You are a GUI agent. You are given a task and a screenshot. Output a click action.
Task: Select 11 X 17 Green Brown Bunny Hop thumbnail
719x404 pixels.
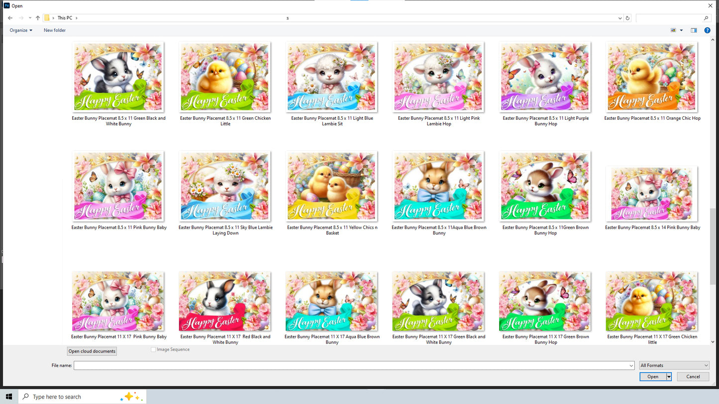click(x=545, y=301)
